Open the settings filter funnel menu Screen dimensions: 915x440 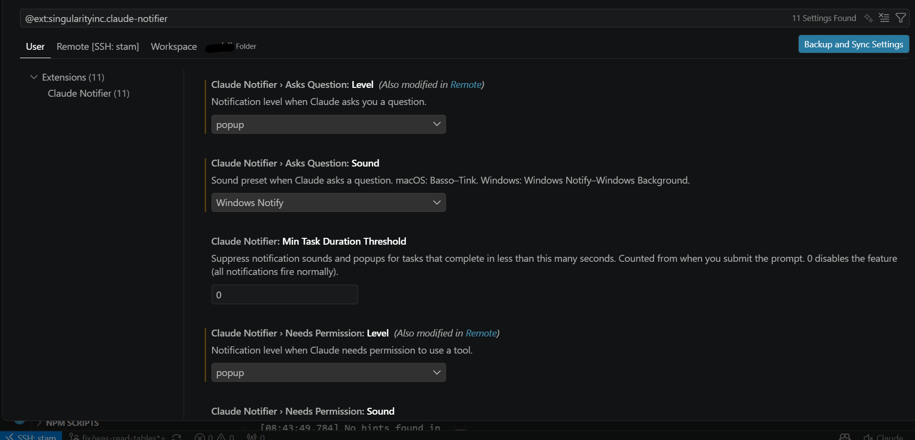click(x=901, y=18)
